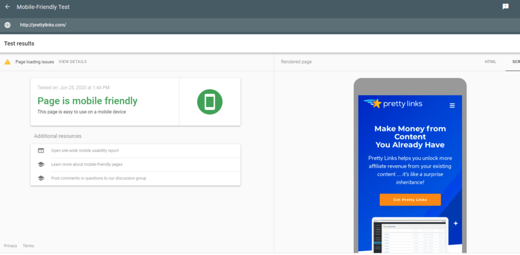Open Learn more about mobile-friendly pages
Screen dimensions: 520x255
pos(87,164)
